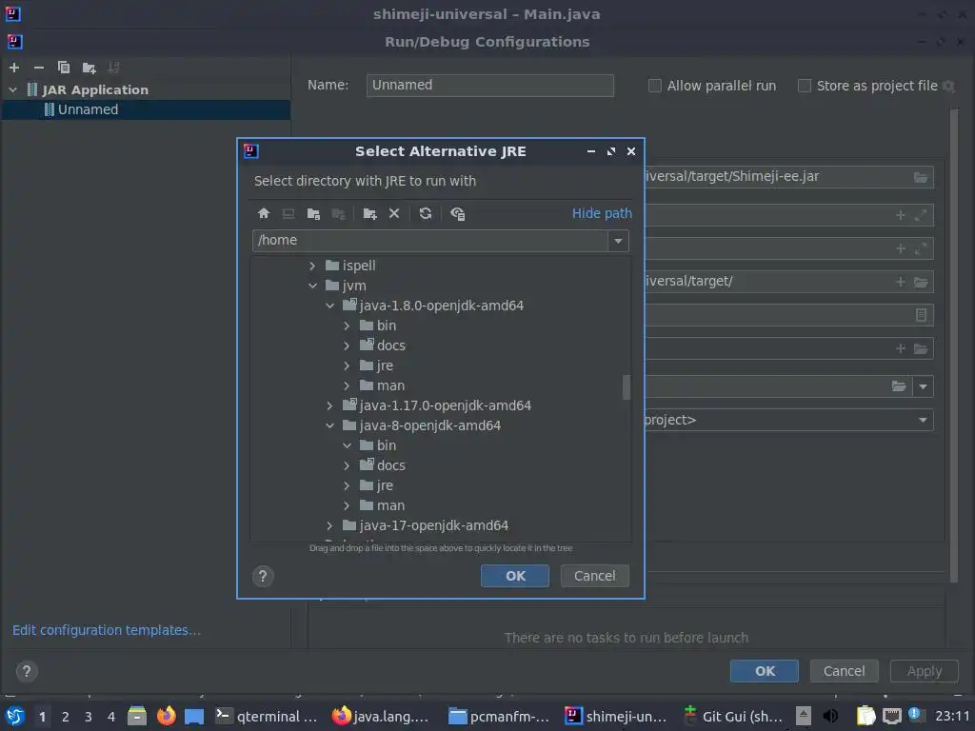Click the directory tree scrollbar in JRE chooser
Viewport: 975px width, 731px height.
click(627, 387)
